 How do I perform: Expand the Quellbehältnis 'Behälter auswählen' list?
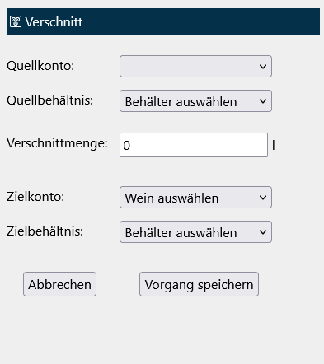[x=195, y=101]
